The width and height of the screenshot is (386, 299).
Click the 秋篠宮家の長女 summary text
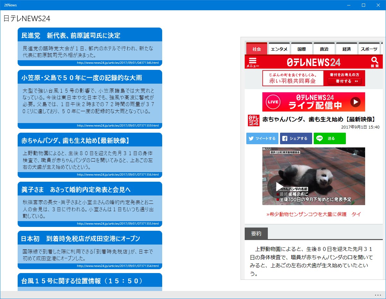(88, 209)
